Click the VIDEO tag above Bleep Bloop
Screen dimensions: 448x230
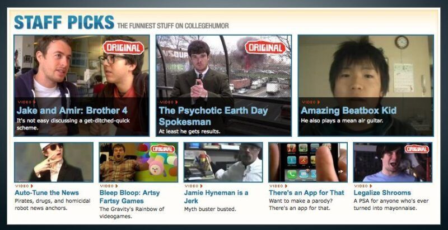click(109, 186)
